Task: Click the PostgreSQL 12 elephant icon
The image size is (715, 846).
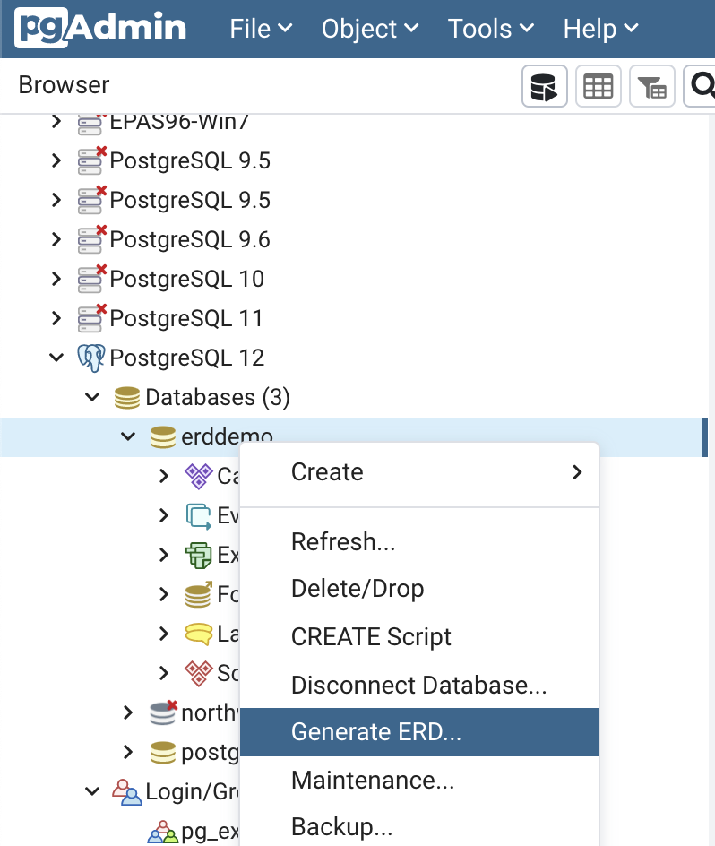Action: click(x=90, y=358)
